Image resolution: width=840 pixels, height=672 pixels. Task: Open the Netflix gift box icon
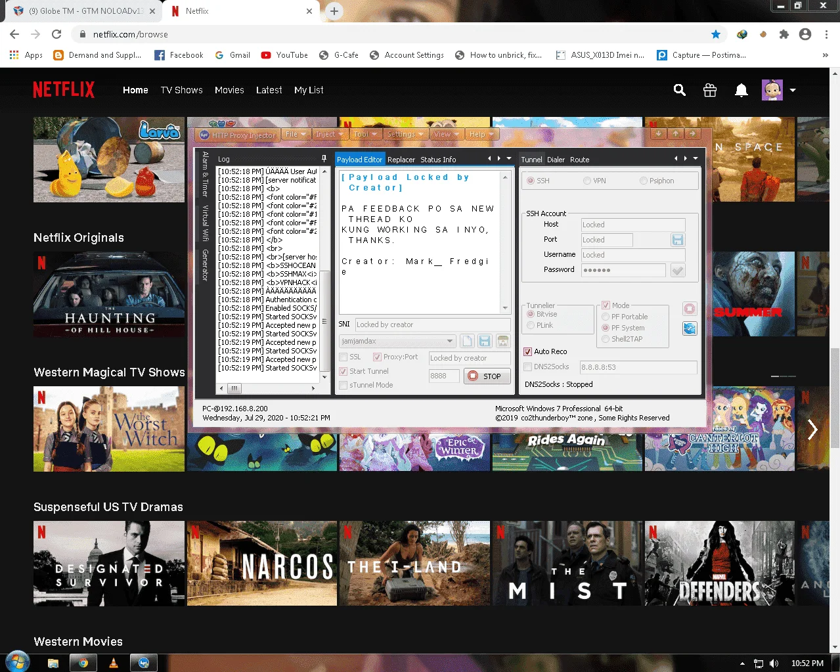[x=710, y=90]
